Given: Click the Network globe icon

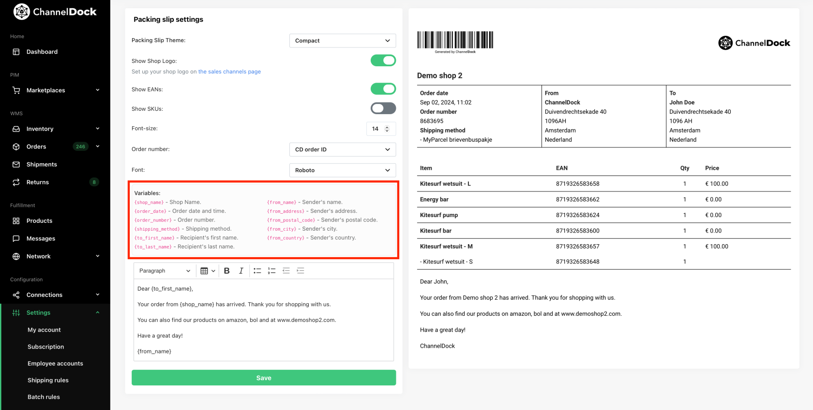Looking at the screenshot, I should [16, 256].
